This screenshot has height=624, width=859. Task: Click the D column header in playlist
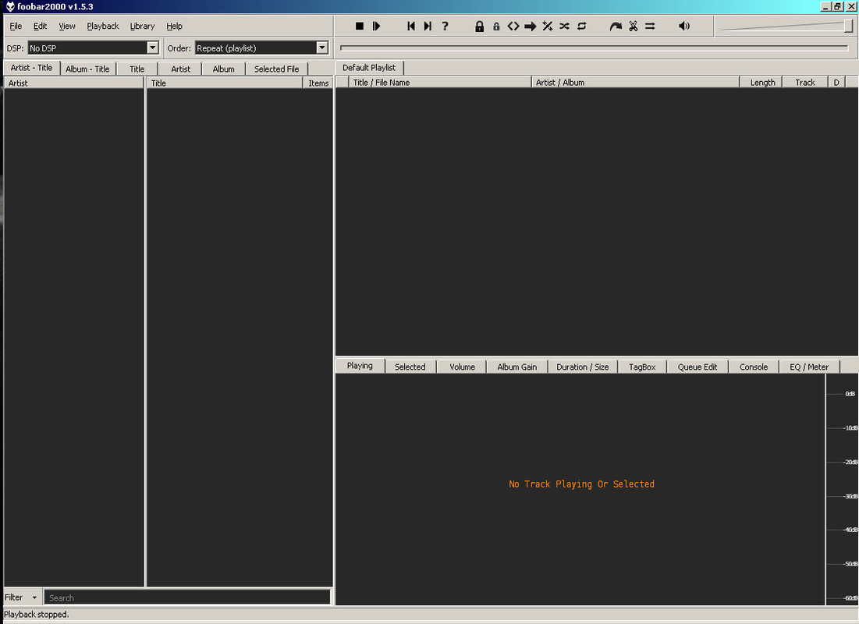[836, 82]
